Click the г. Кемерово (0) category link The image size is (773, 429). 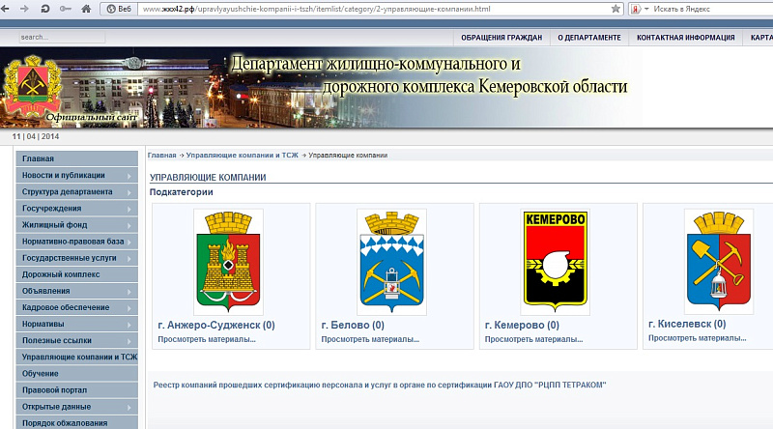(x=520, y=326)
